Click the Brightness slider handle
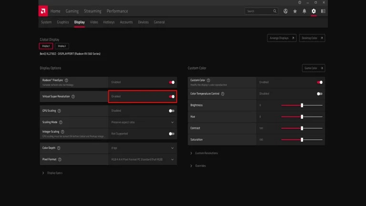Viewport: 366px width, 206px height. click(302, 105)
